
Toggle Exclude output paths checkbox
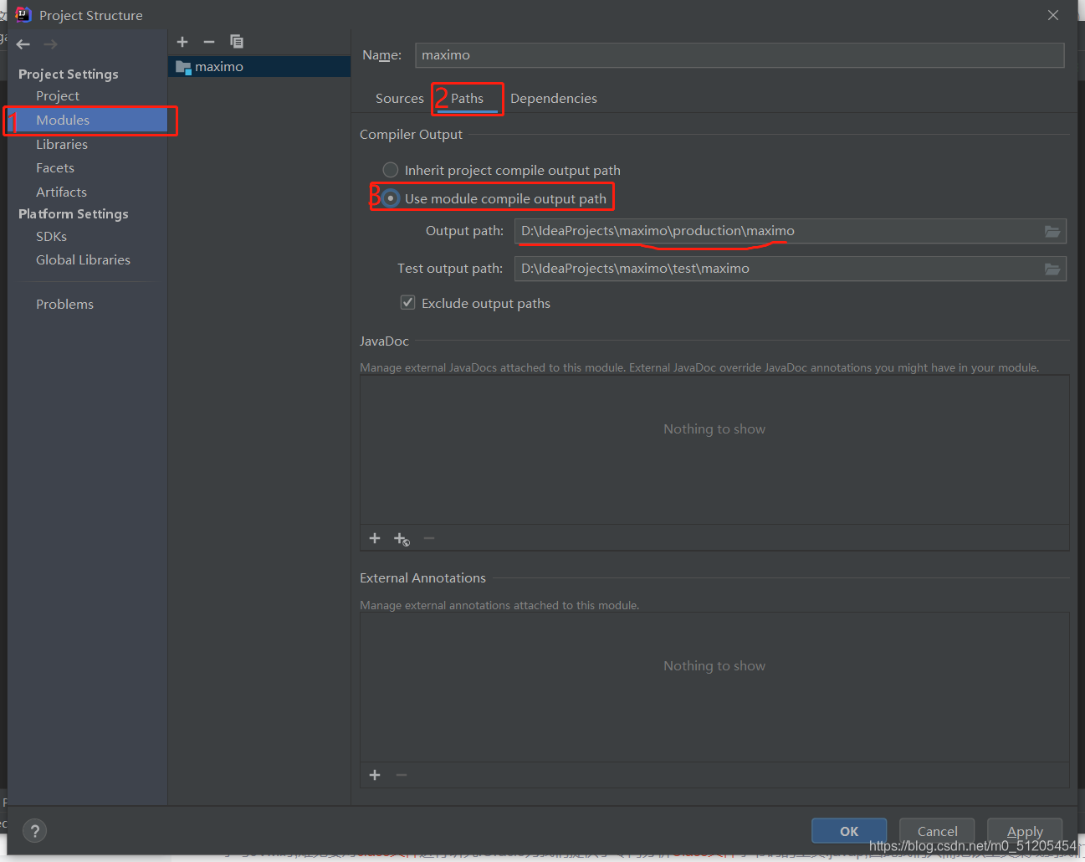pos(408,302)
